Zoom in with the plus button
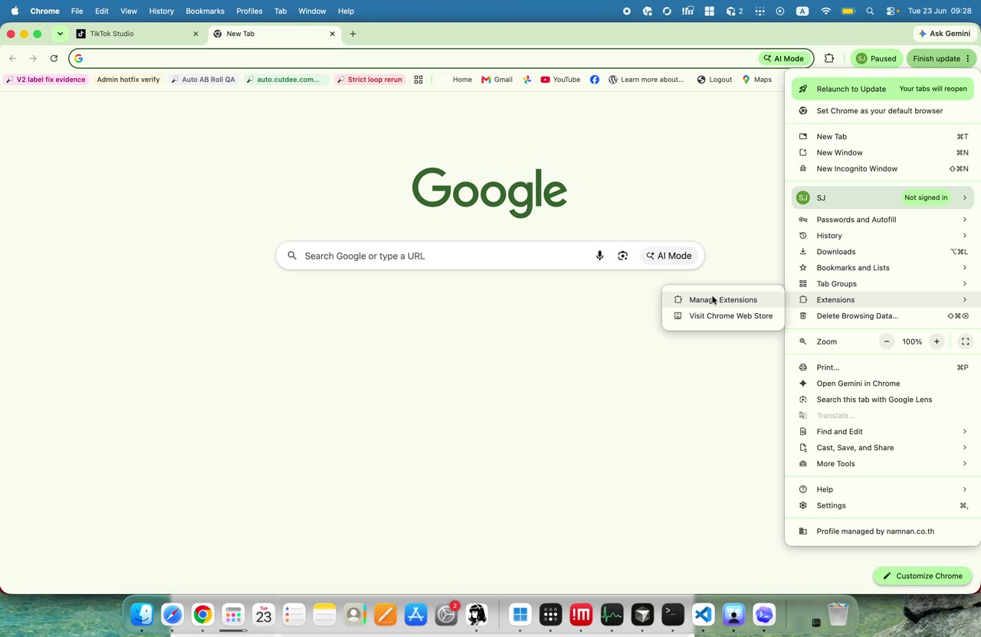This screenshot has width=981, height=637. pyautogui.click(x=937, y=341)
